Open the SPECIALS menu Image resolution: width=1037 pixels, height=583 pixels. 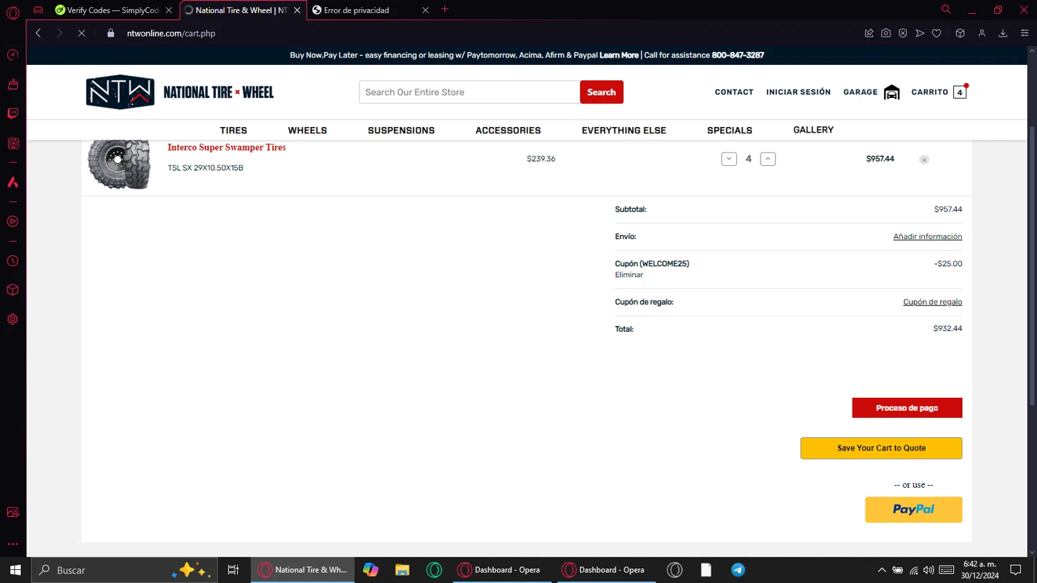pyautogui.click(x=729, y=130)
